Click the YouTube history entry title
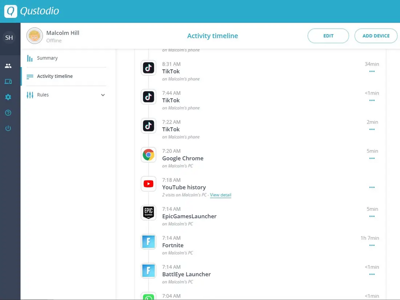This screenshot has height=300, width=400. [184, 187]
